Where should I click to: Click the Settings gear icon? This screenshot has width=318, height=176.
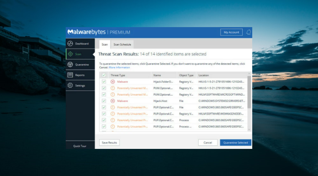pyautogui.click(x=70, y=85)
